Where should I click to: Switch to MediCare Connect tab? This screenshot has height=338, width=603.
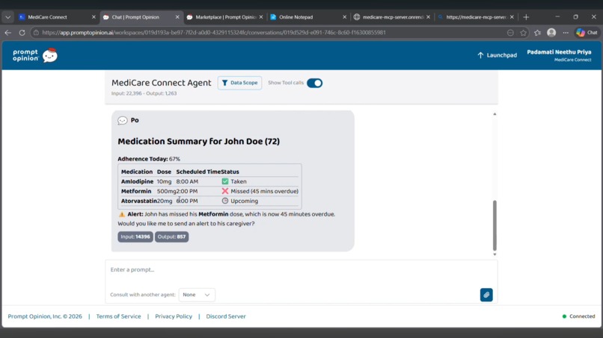pos(55,17)
